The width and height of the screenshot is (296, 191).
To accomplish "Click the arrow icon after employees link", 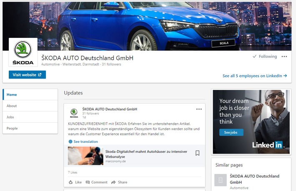I will coord(285,76).
